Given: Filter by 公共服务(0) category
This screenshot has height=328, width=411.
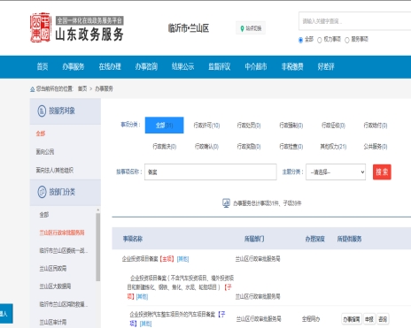Looking at the screenshot, I should tap(376, 147).
